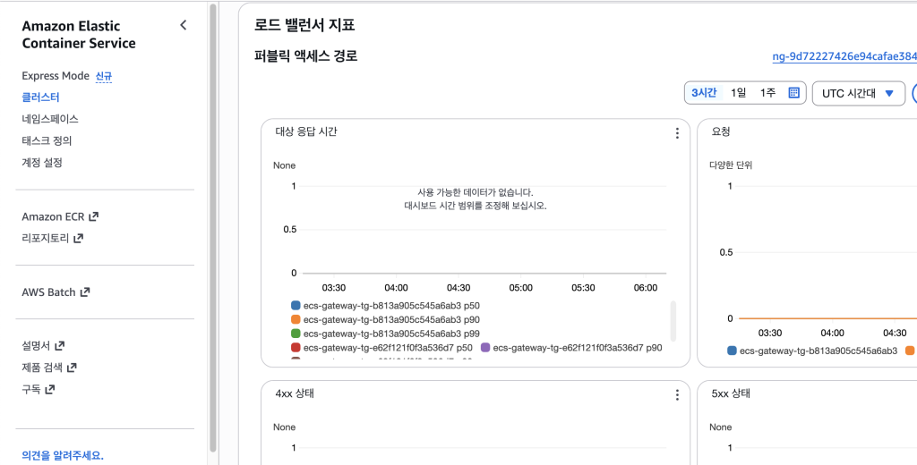Switch time range to 1주

coord(767,93)
